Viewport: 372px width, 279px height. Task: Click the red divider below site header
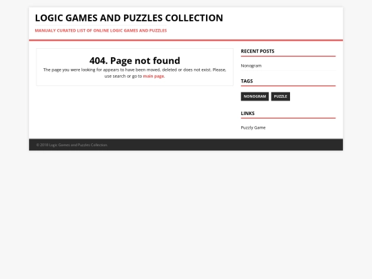(x=186, y=41)
